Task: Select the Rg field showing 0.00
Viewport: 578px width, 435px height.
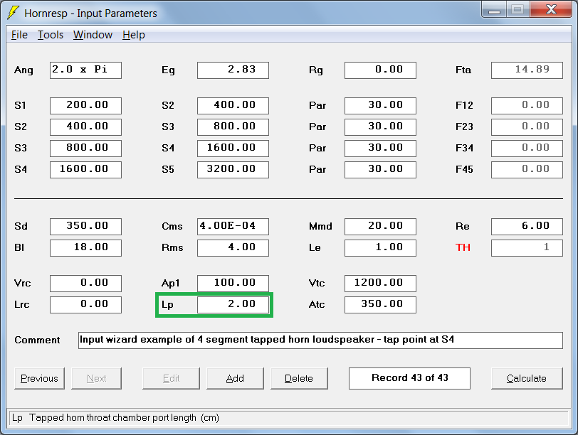Action: pyautogui.click(x=380, y=70)
